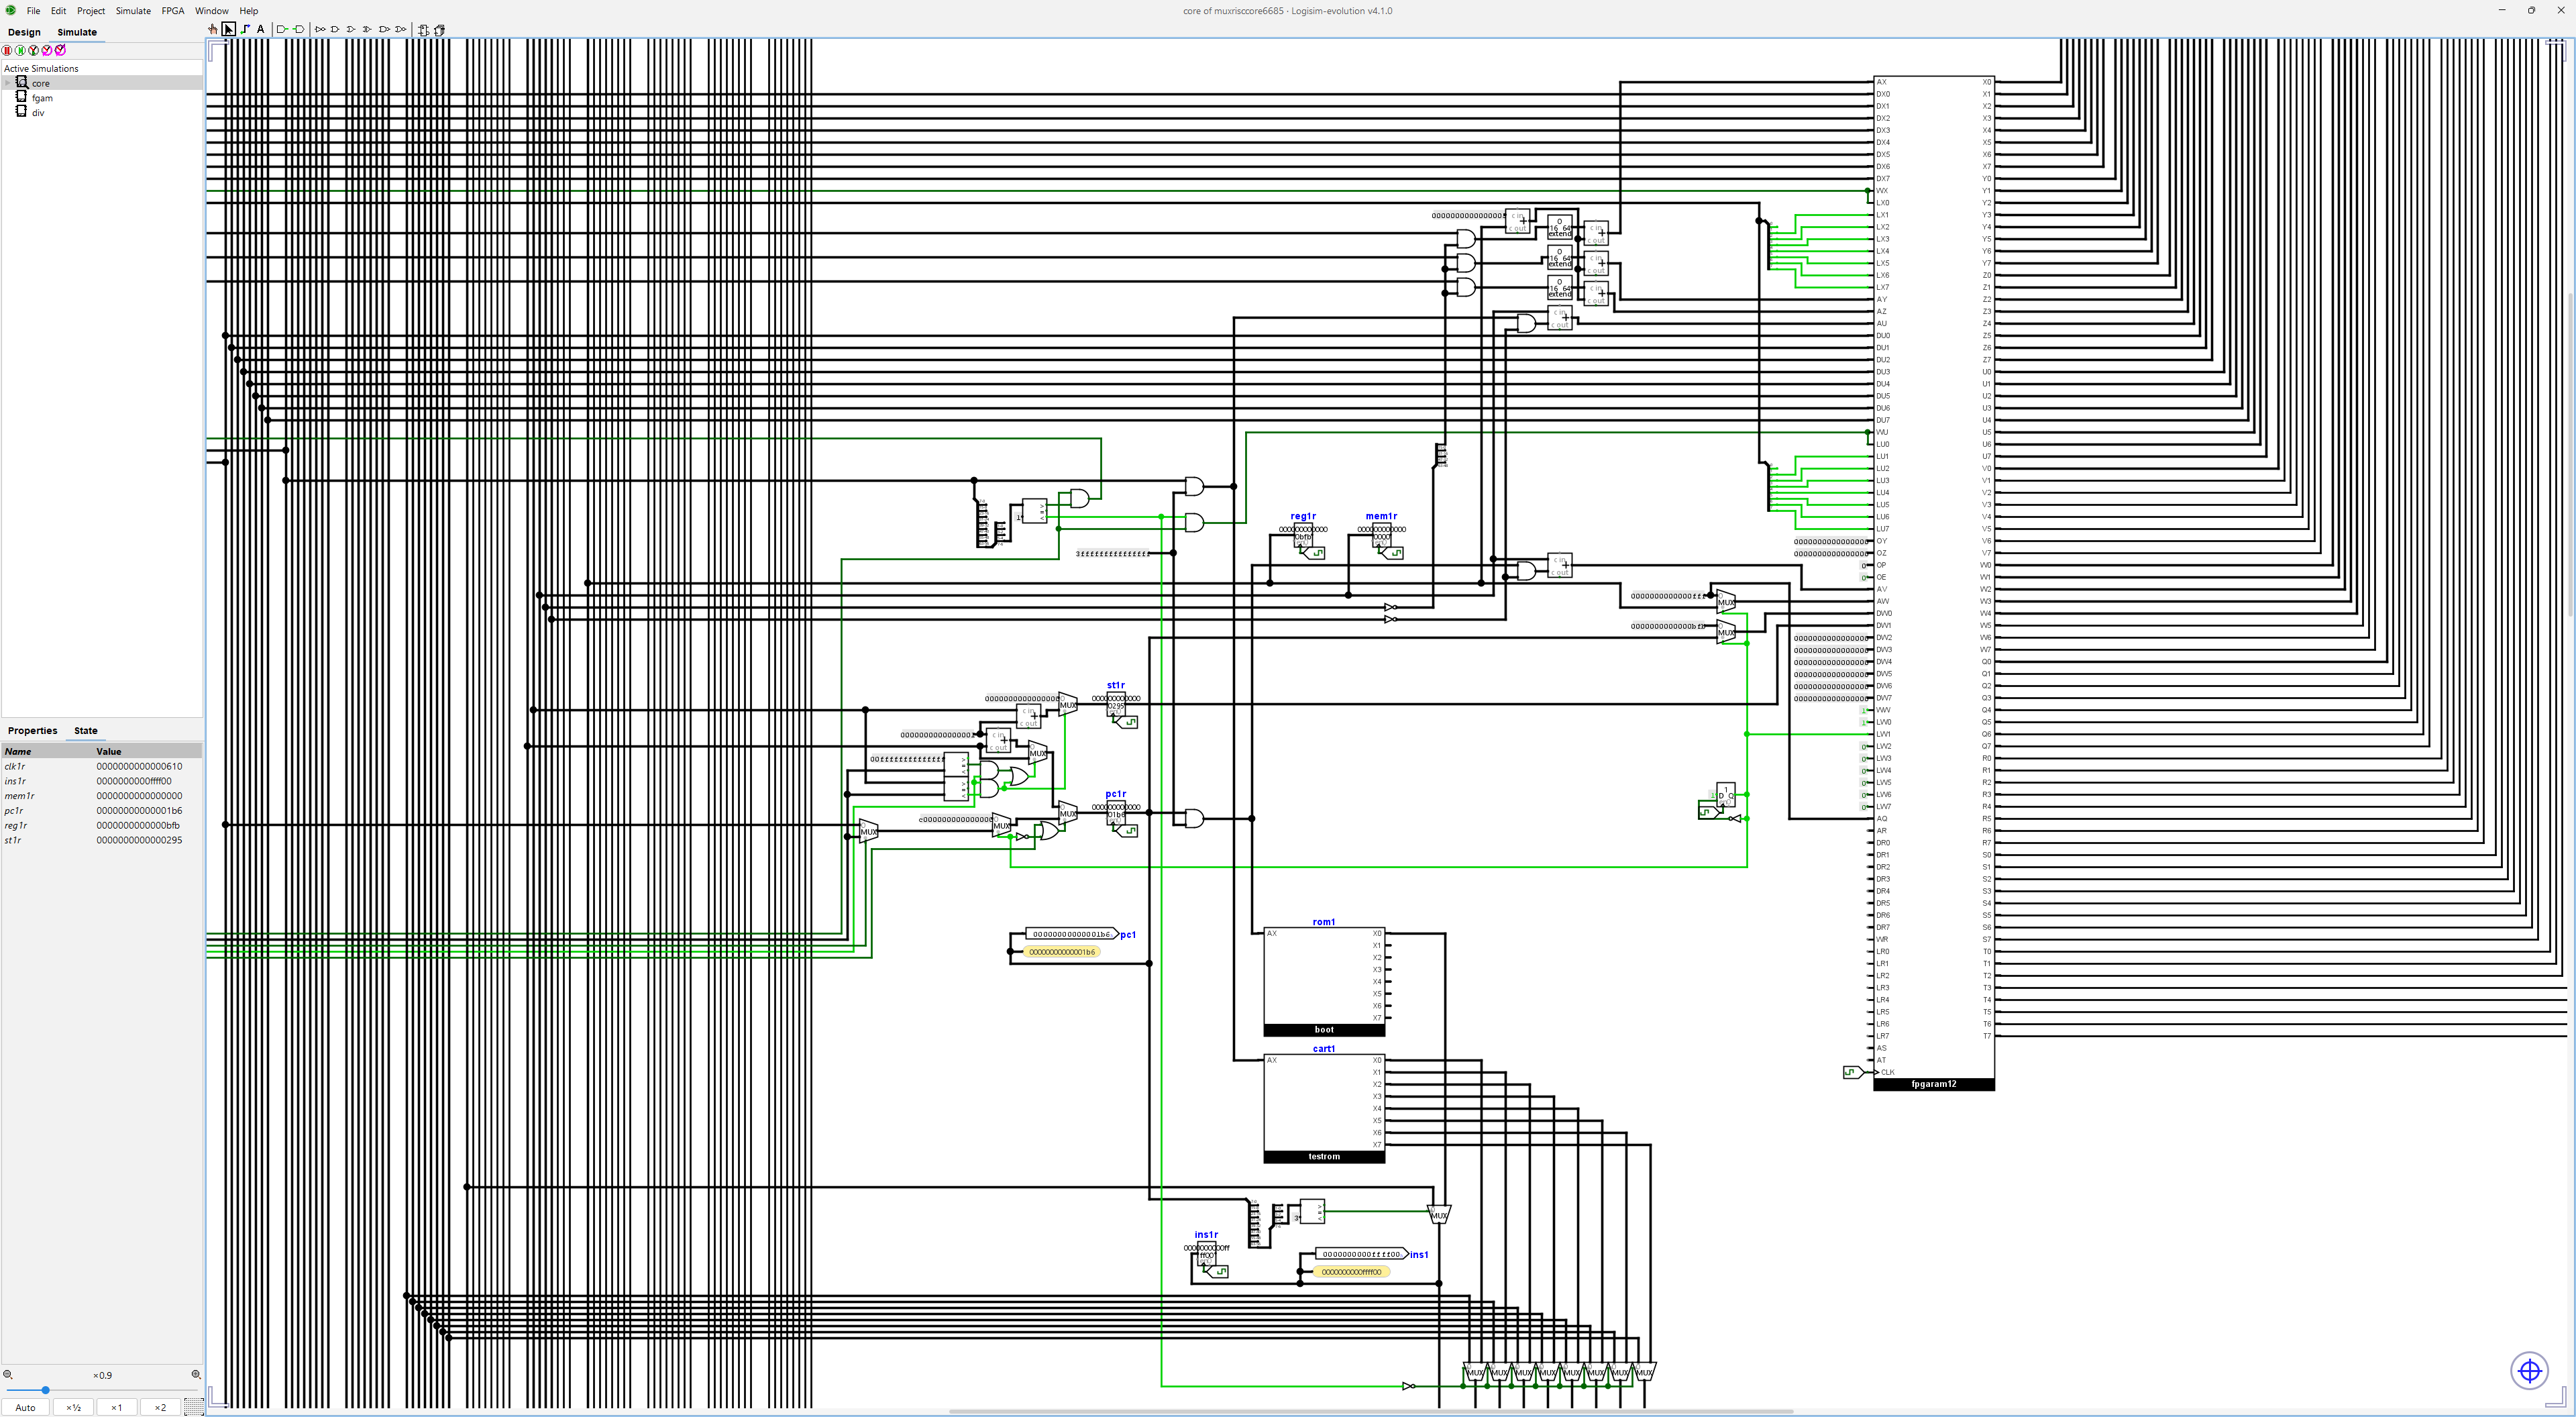Screen dimensions: 2576x1417
Task: Click the tick full cycle icon
Action: pyautogui.click(x=60, y=50)
